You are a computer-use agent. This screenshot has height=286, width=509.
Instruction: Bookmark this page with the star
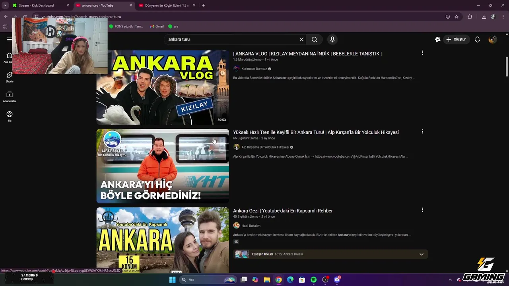[457, 17]
